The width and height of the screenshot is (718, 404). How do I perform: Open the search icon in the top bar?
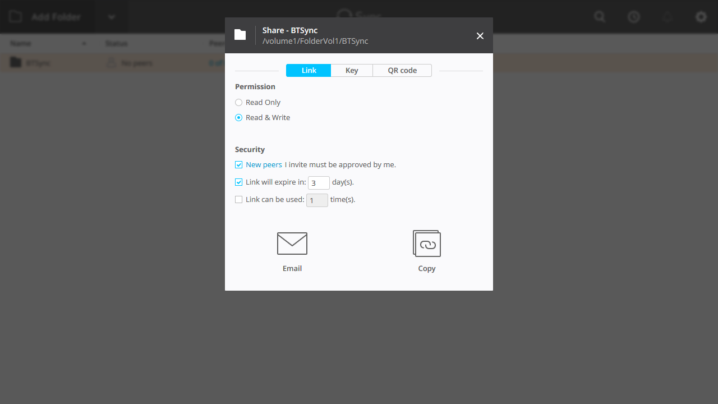[x=600, y=17]
